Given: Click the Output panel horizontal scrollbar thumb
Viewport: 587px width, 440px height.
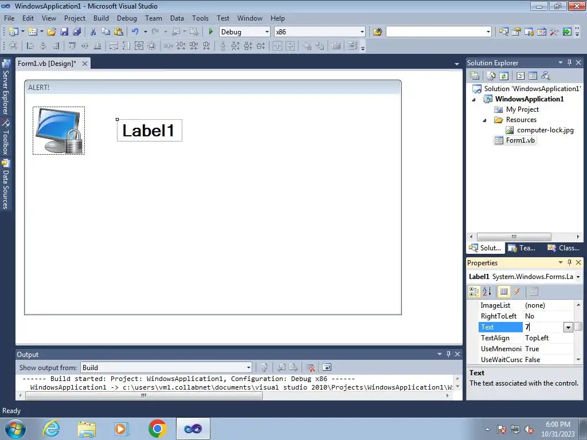Looking at the screenshot, I should (x=144, y=395).
